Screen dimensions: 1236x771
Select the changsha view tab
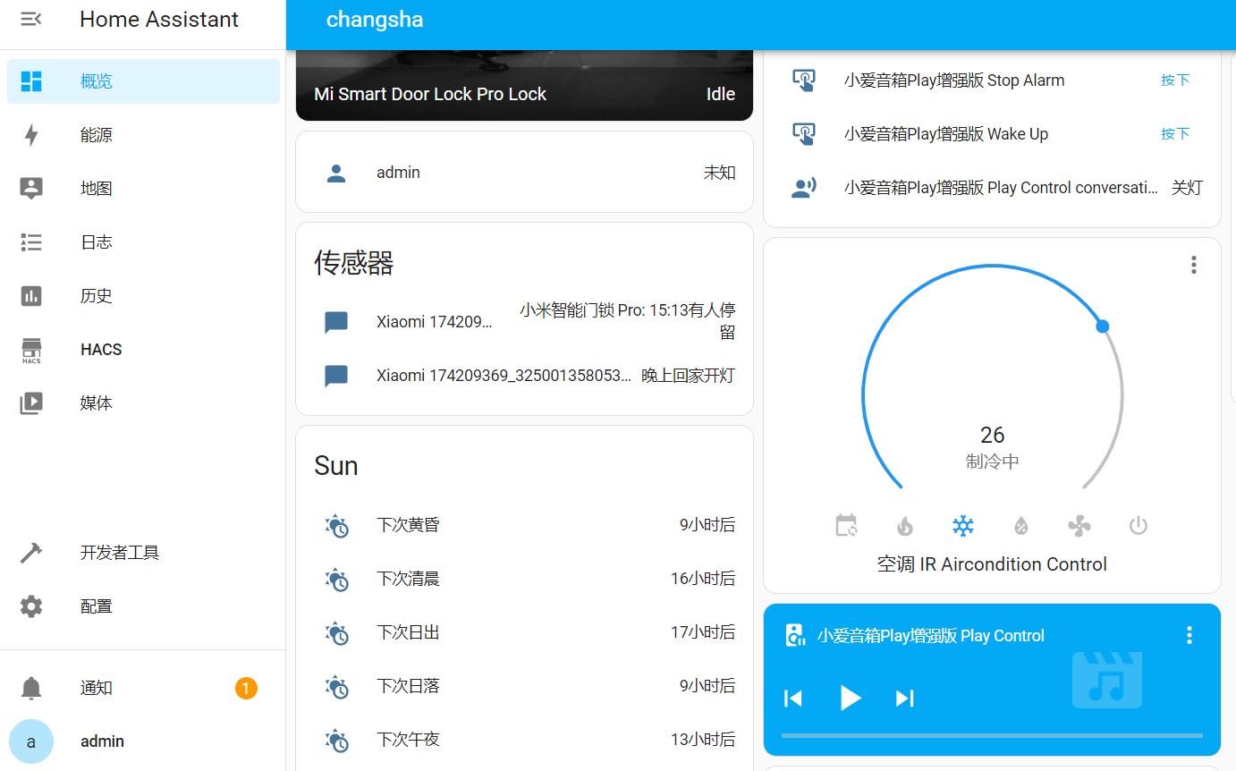[x=375, y=19]
